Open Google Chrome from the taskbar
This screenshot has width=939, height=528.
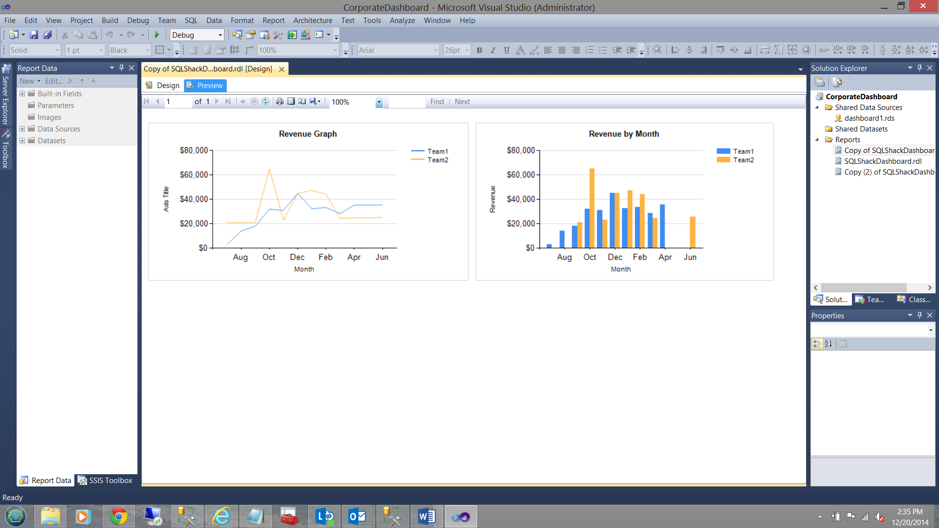(x=118, y=516)
